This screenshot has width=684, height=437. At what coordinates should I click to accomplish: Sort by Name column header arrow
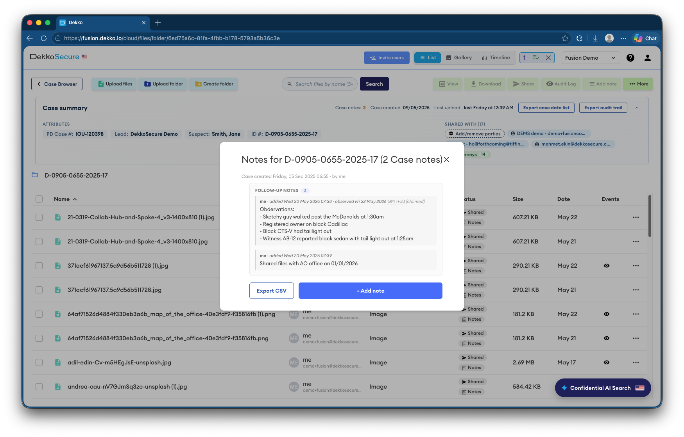[75, 199]
